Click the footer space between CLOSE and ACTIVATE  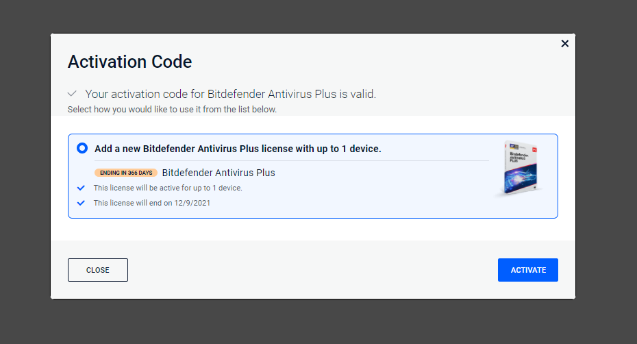[313, 270]
